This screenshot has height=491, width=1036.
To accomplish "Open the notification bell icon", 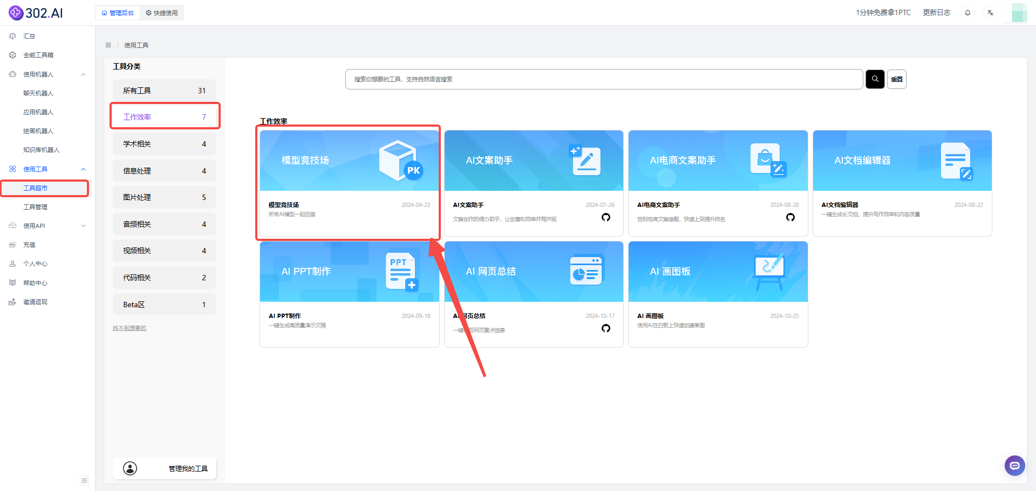I will coord(967,13).
